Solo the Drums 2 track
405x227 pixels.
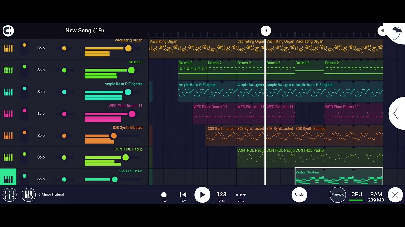point(41,70)
